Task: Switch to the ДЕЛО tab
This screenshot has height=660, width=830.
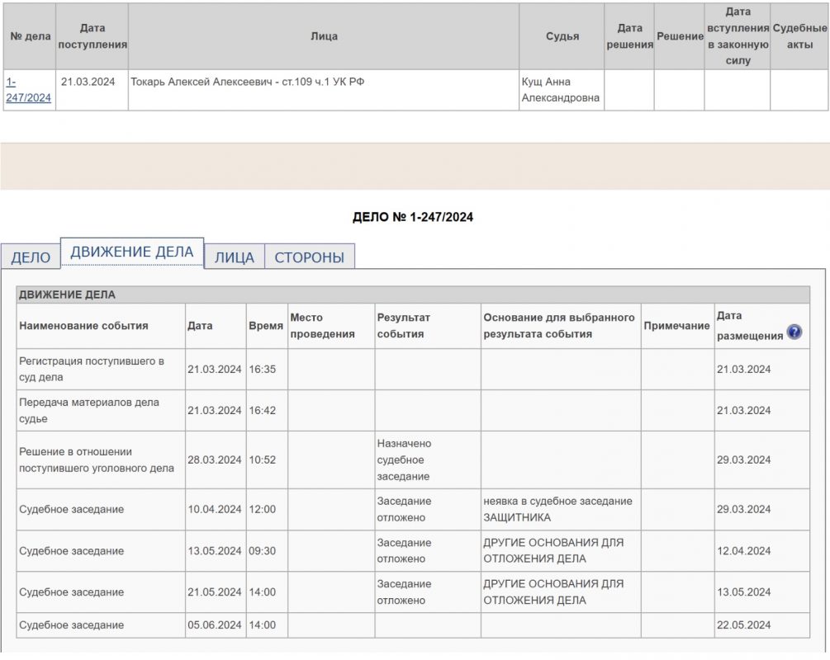Action: 31,257
